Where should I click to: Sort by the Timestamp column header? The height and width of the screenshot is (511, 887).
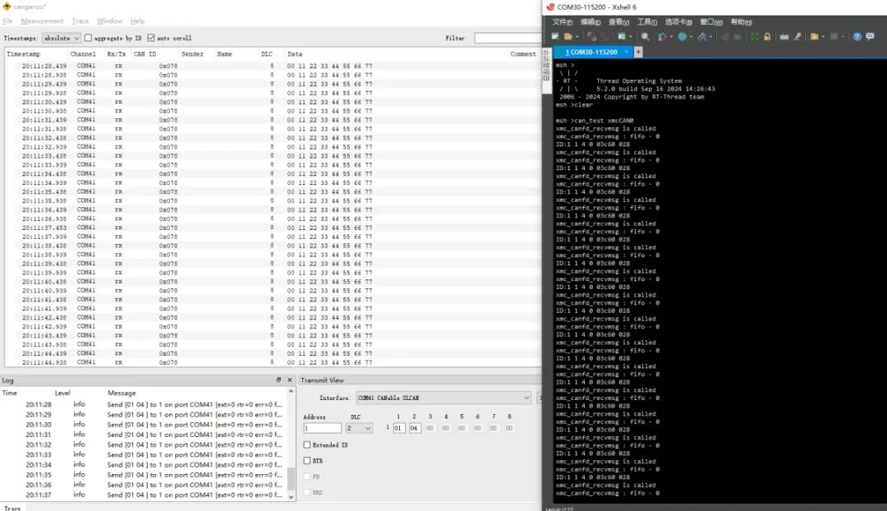[23, 53]
